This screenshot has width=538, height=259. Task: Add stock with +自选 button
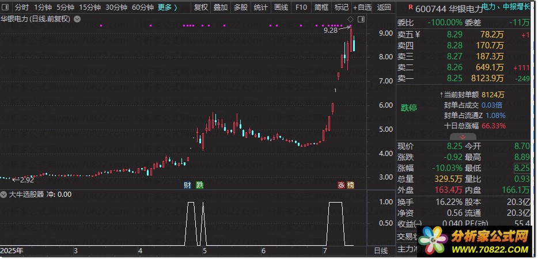tap(362, 7)
